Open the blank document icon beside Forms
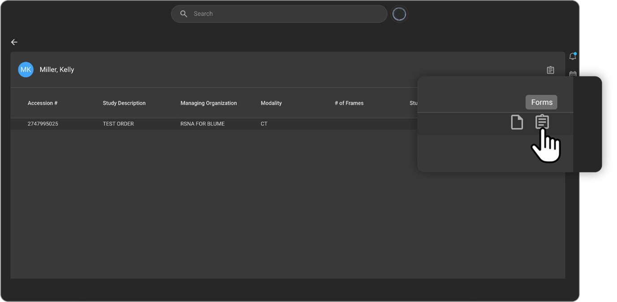The image size is (617, 302). (x=517, y=122)
